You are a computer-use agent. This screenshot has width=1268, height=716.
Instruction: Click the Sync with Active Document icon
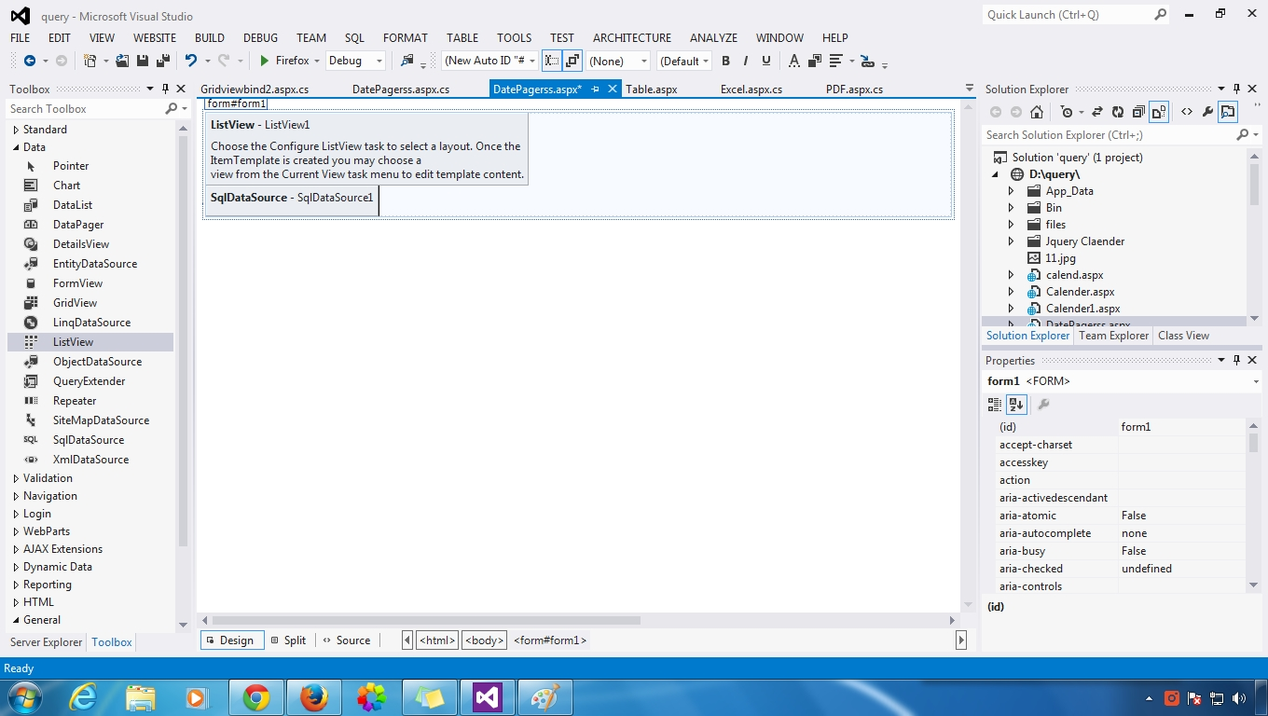click(1096, 112)
